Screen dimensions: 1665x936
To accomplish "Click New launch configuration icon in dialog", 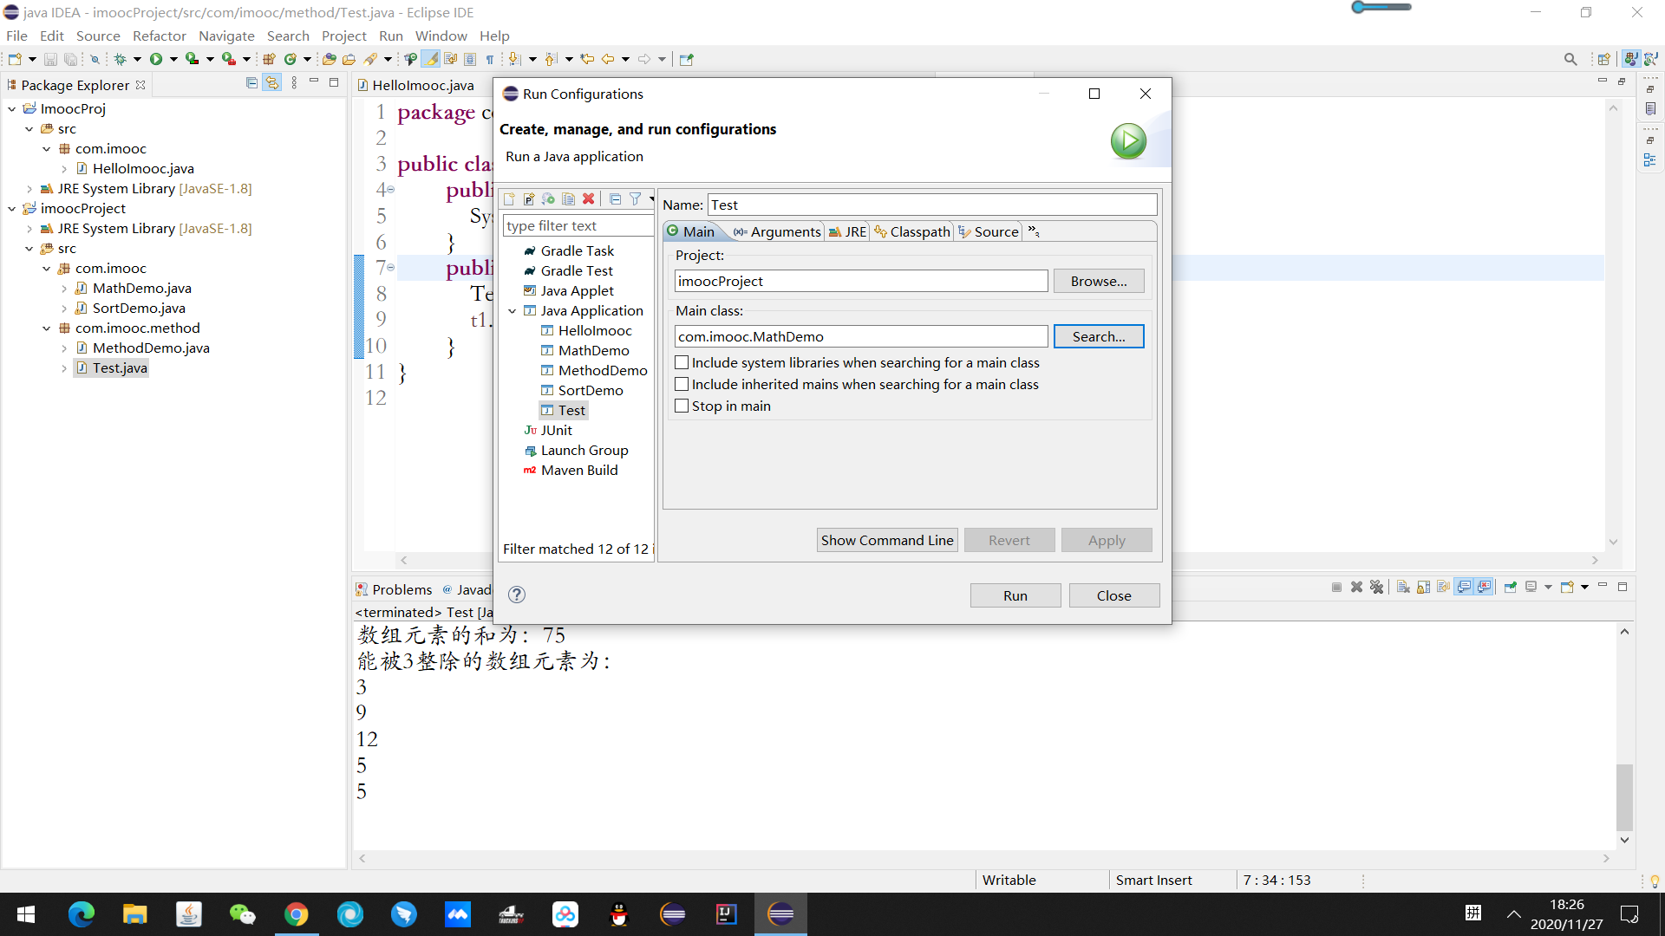I will 509,198.
